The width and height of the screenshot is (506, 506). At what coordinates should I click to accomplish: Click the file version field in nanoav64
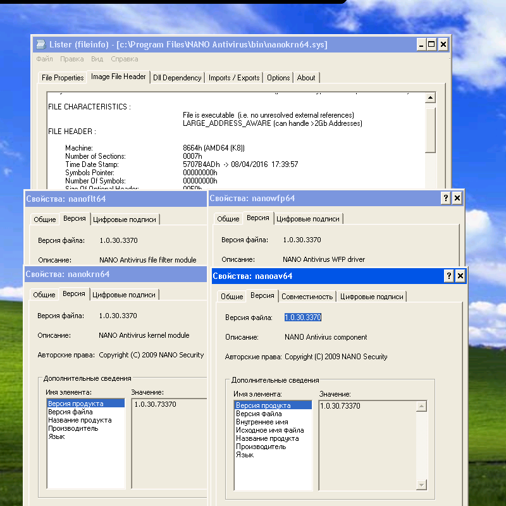click(x=303, y=318)
